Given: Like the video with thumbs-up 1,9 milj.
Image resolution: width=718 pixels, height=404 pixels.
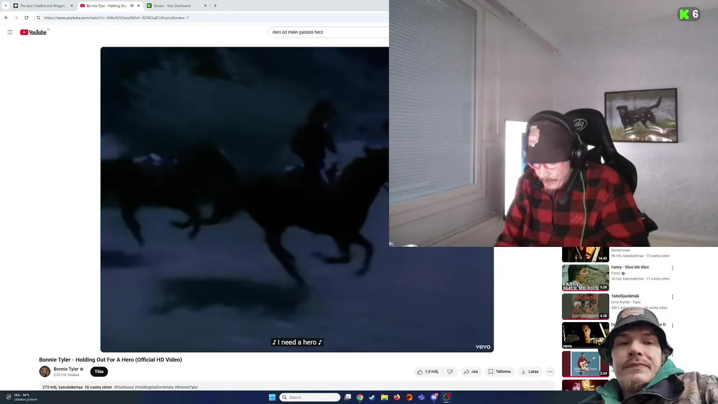Looking at the screenshot, I should pos(428,371).
